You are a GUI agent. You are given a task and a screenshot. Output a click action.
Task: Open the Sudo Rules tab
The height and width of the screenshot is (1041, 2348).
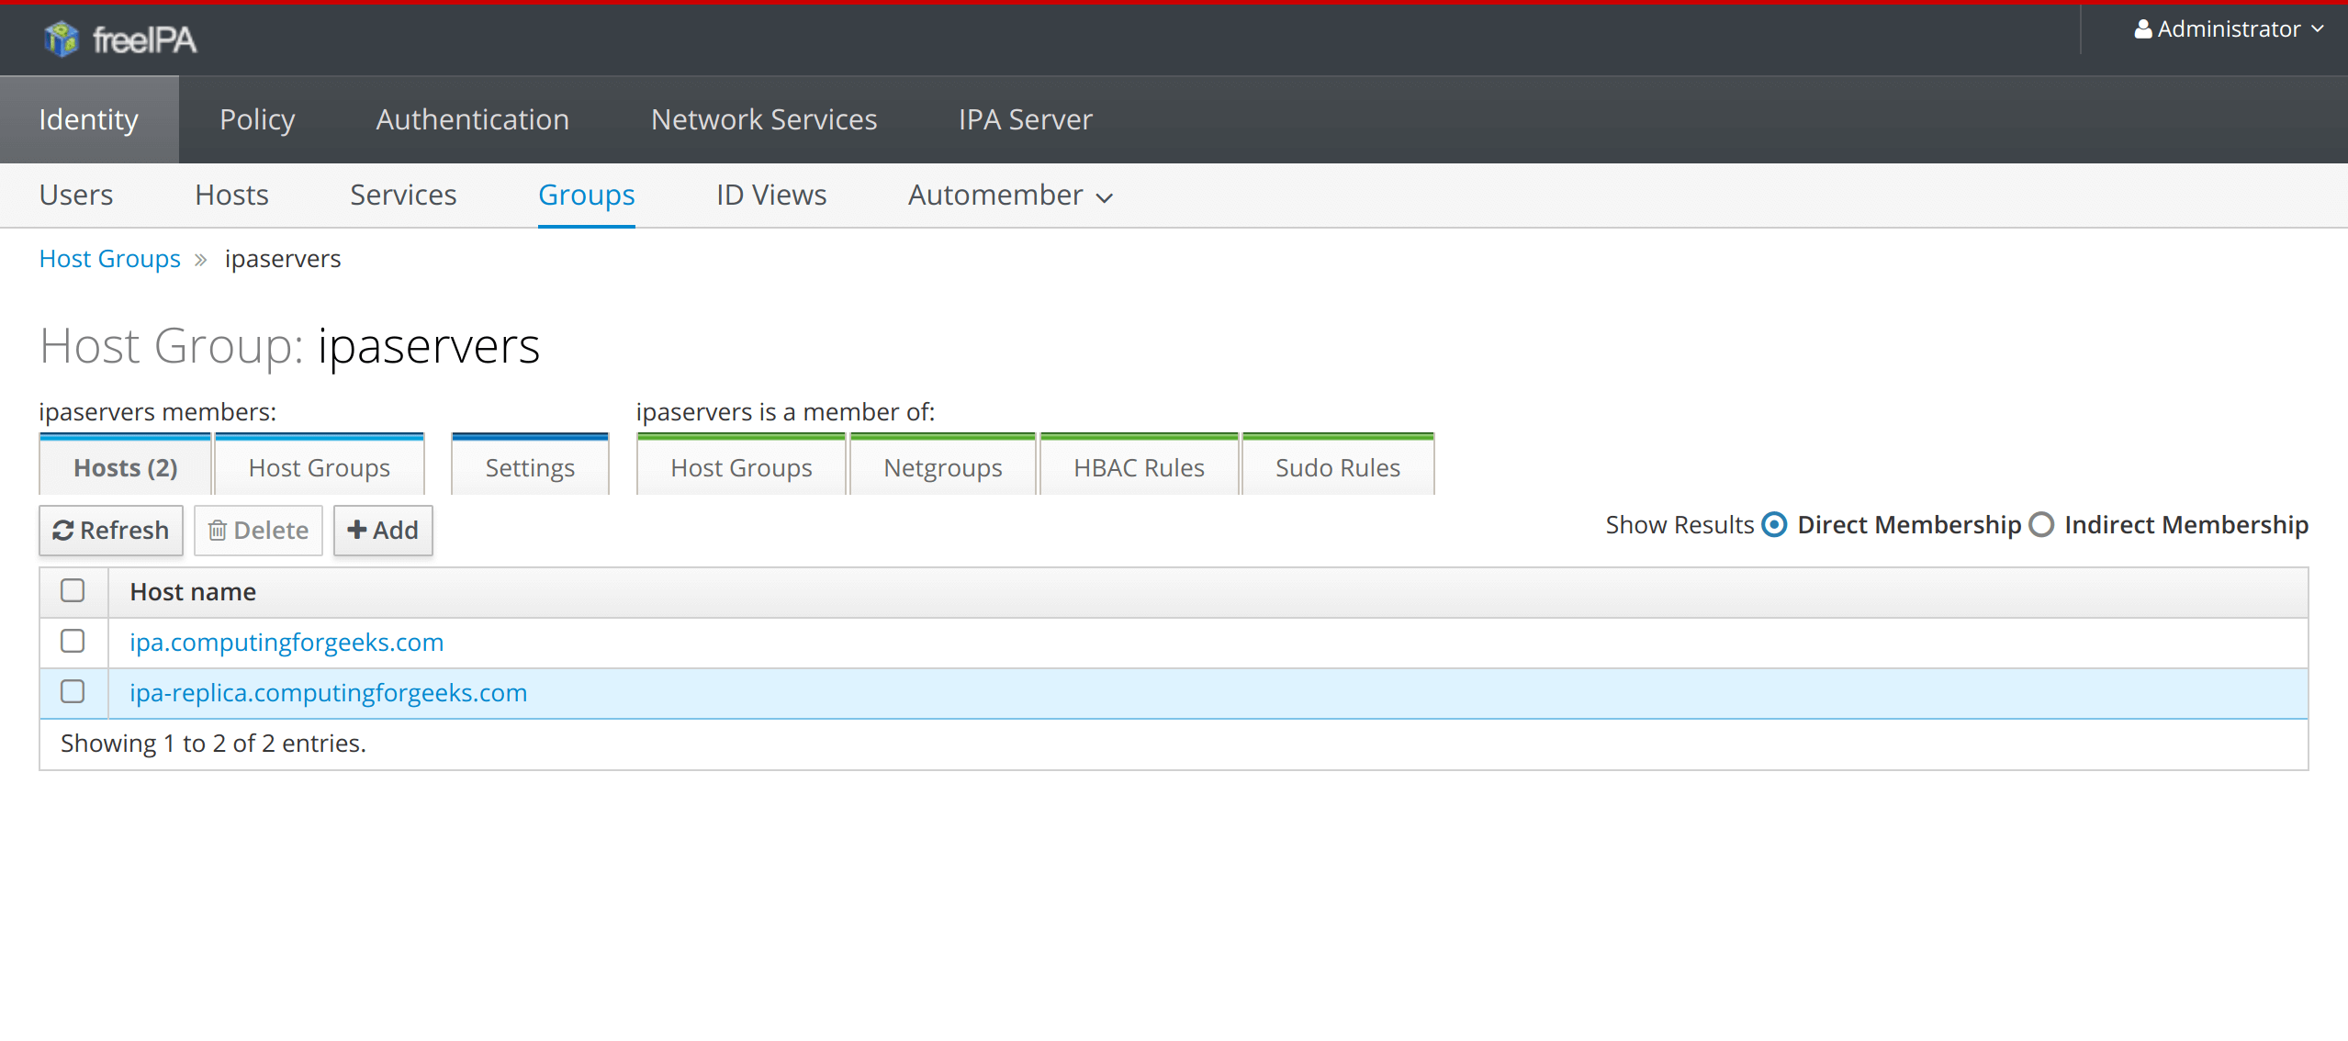point(1337,468)
